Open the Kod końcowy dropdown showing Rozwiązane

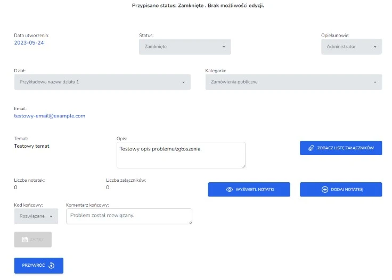tap(36, 216)
